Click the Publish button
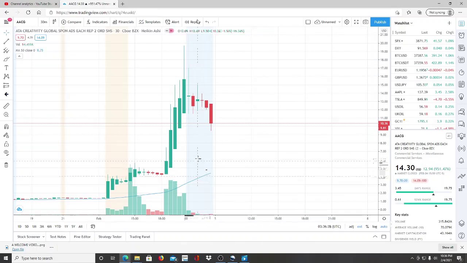The image size is (467, 263). [x=380, y=22]
